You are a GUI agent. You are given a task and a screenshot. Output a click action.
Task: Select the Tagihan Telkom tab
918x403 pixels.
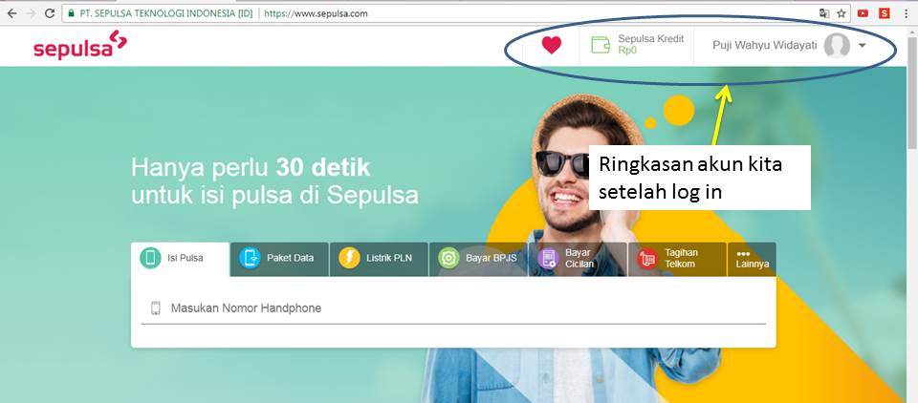[x=677, y=259]
